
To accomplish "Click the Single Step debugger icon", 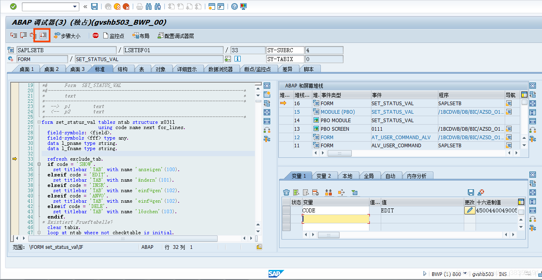I will tap(14, 36).
